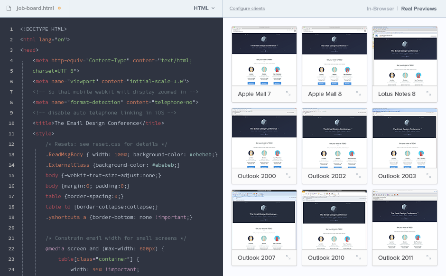Viewport: 446px width, 276px height.
Task: Click the 'Resets: see reset.css' comment
Action: pyautogui.click(x=106, y=144)
